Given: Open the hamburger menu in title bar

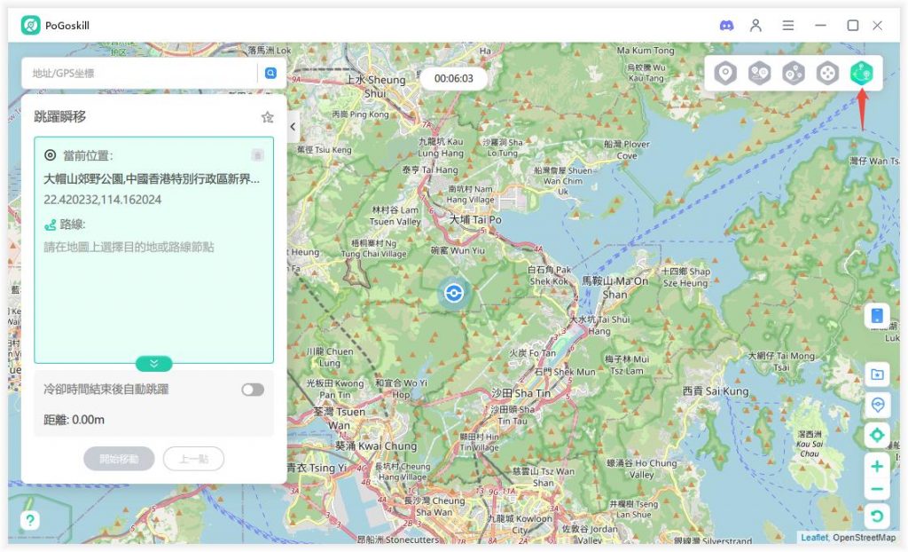Looking at the screenshot, I should coord(787,26).
